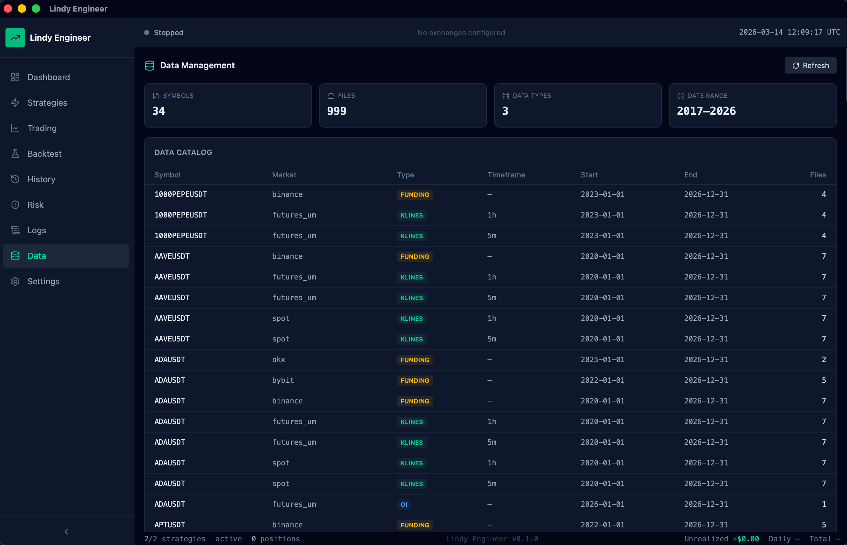The width and height of the screenshot is (847, 545).
Task: Click the History clock icon
Action: 15,179
